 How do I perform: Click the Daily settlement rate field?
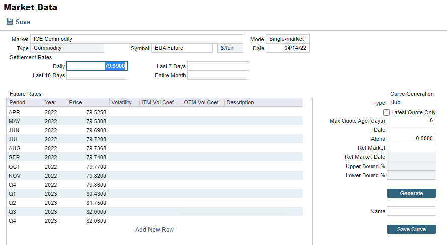coord(97,66)
